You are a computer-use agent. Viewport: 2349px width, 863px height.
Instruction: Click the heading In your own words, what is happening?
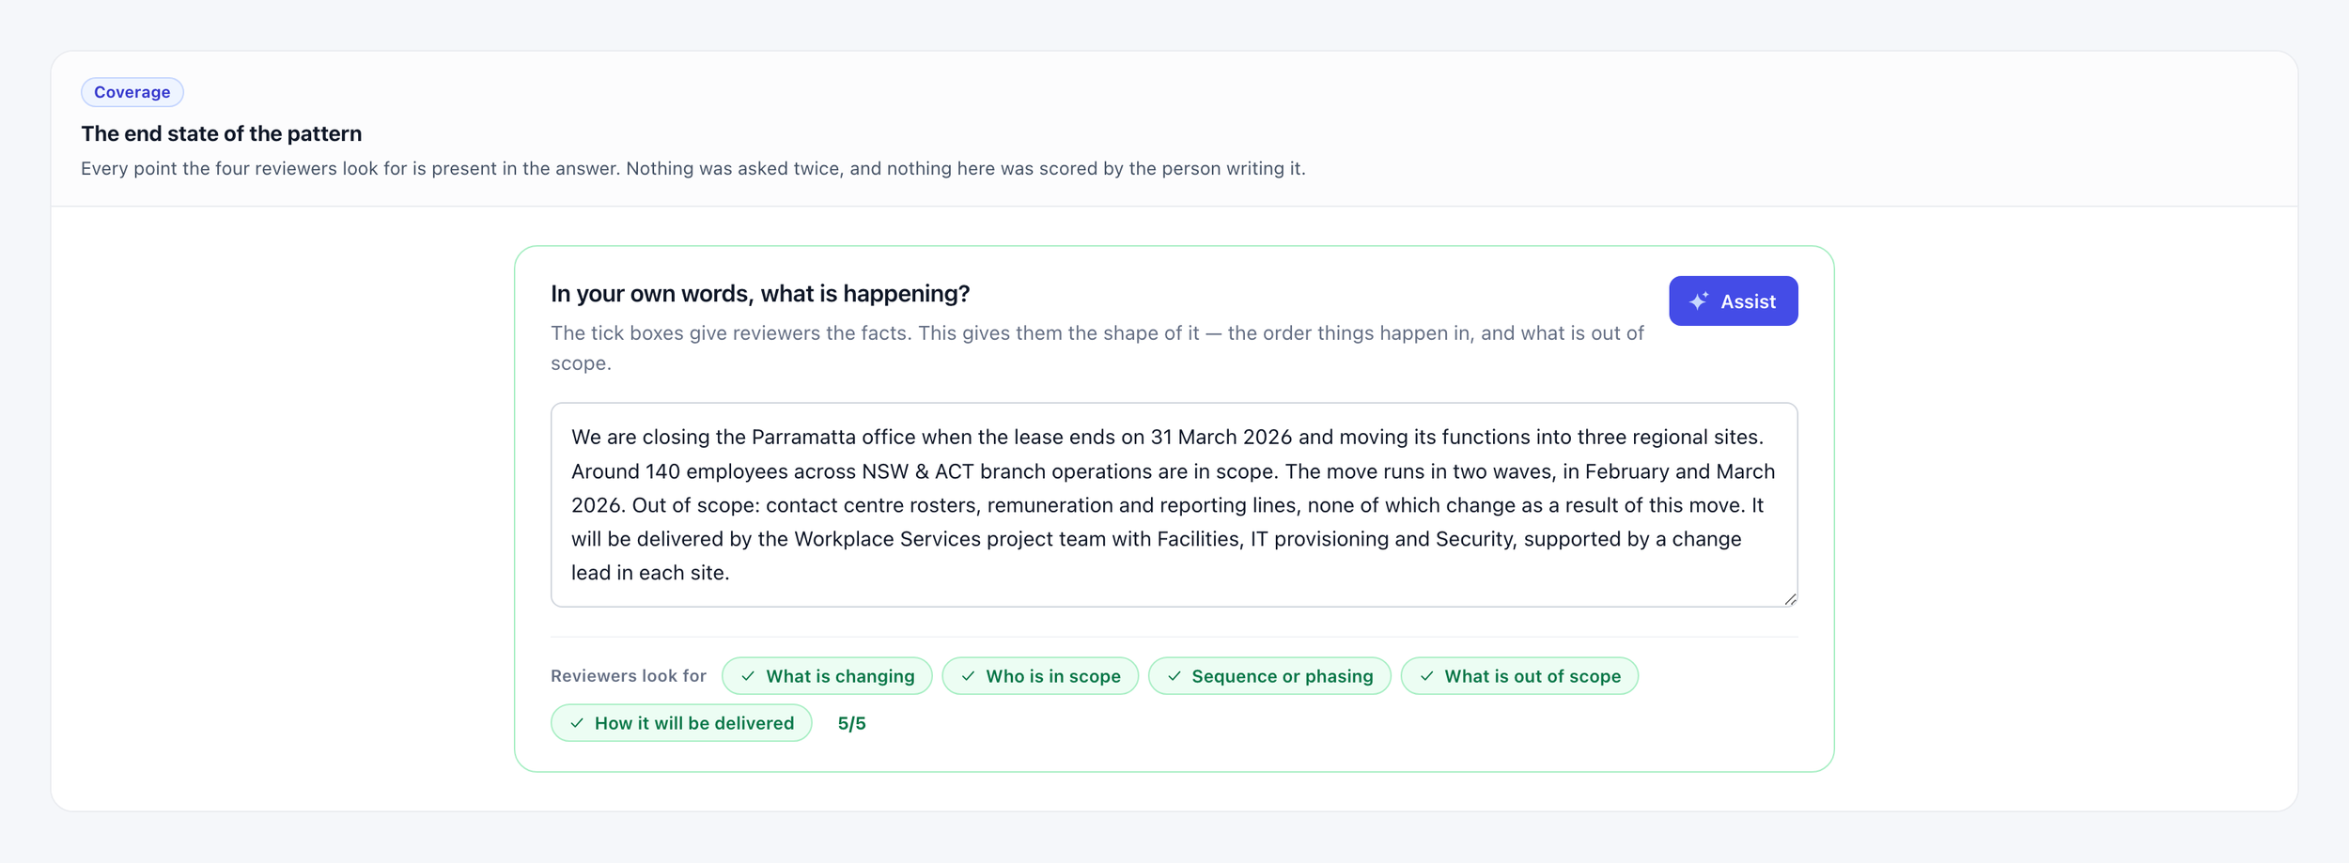pos(760,294)
